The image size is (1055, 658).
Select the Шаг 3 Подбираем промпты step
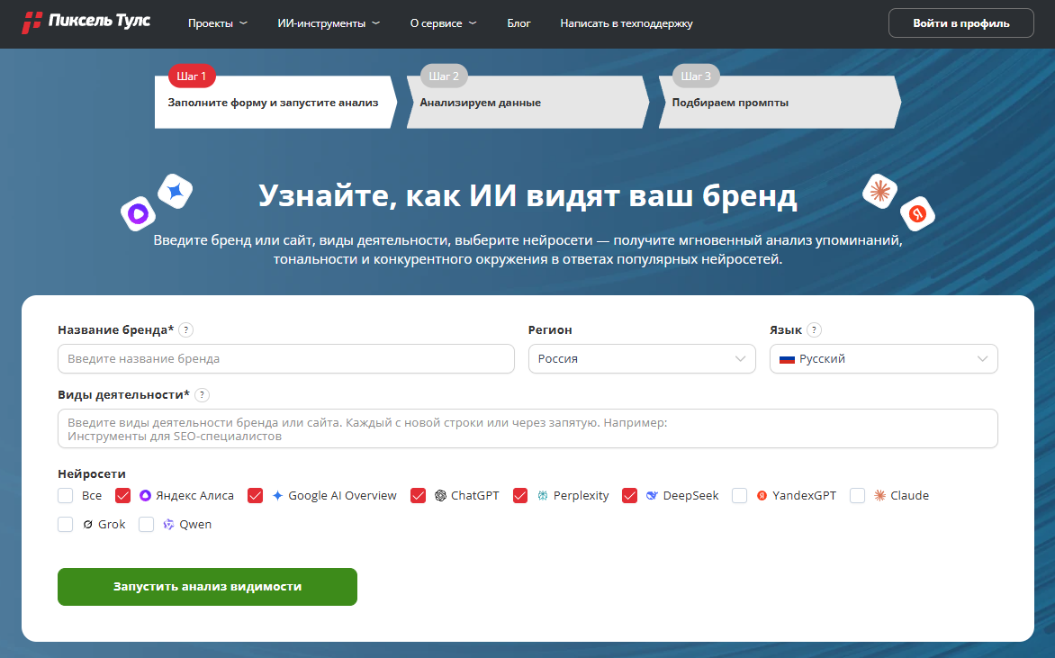(780, 102)
